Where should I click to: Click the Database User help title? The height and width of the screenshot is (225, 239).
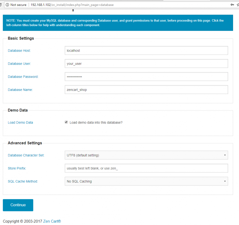[19, 63]
